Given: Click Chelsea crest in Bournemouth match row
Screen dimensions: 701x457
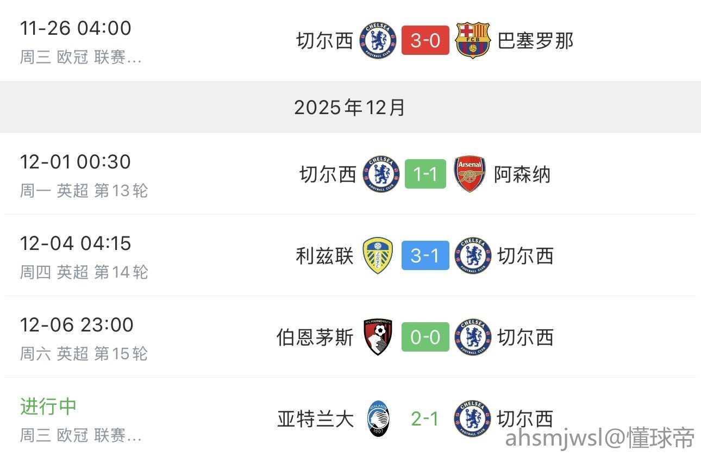Looking at the screenshot, I should pos(473,337).
